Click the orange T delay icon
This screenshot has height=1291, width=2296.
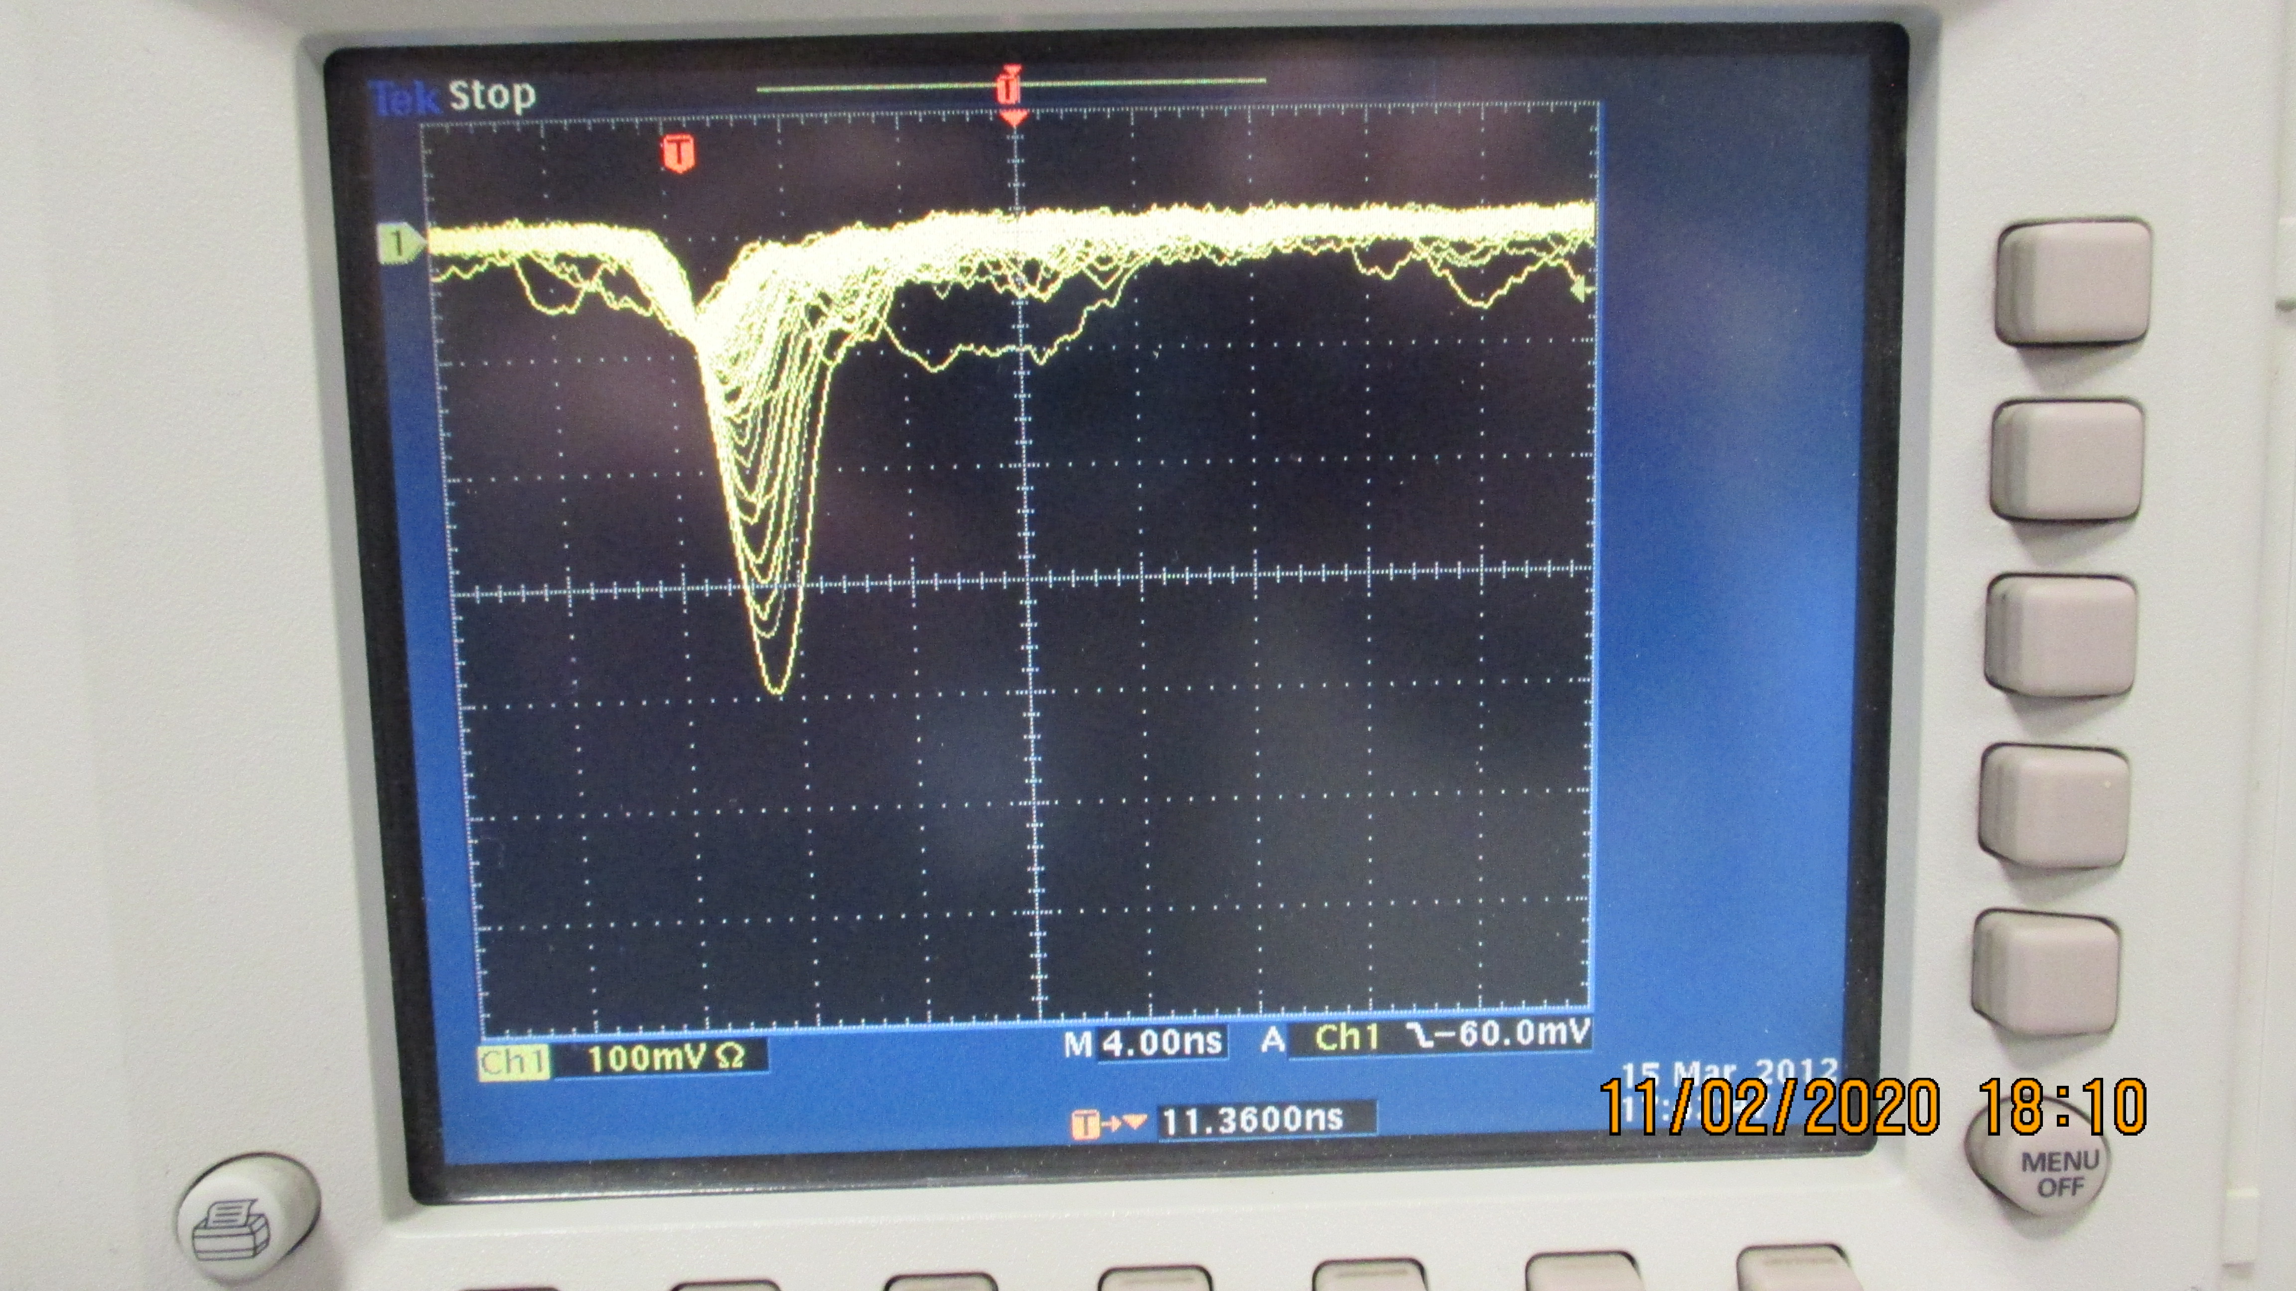tap(1086, 1124)
